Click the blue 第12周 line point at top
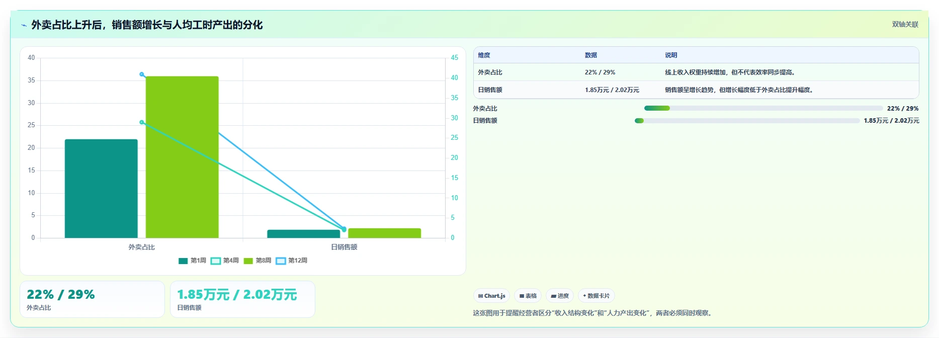 coord(142,74)
